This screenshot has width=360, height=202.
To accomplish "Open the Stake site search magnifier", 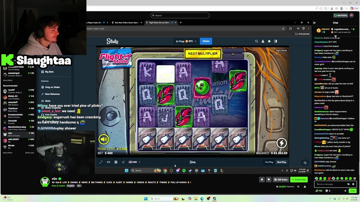I will click(x=256, y=41).
